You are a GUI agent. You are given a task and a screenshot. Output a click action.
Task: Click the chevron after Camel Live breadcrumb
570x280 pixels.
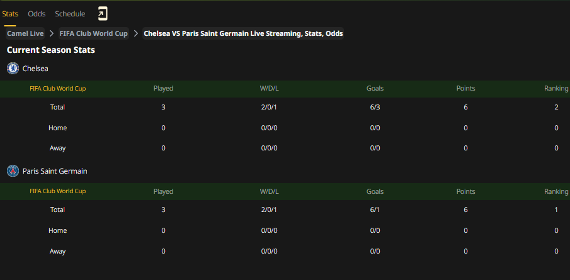click(x=52, y=33)
